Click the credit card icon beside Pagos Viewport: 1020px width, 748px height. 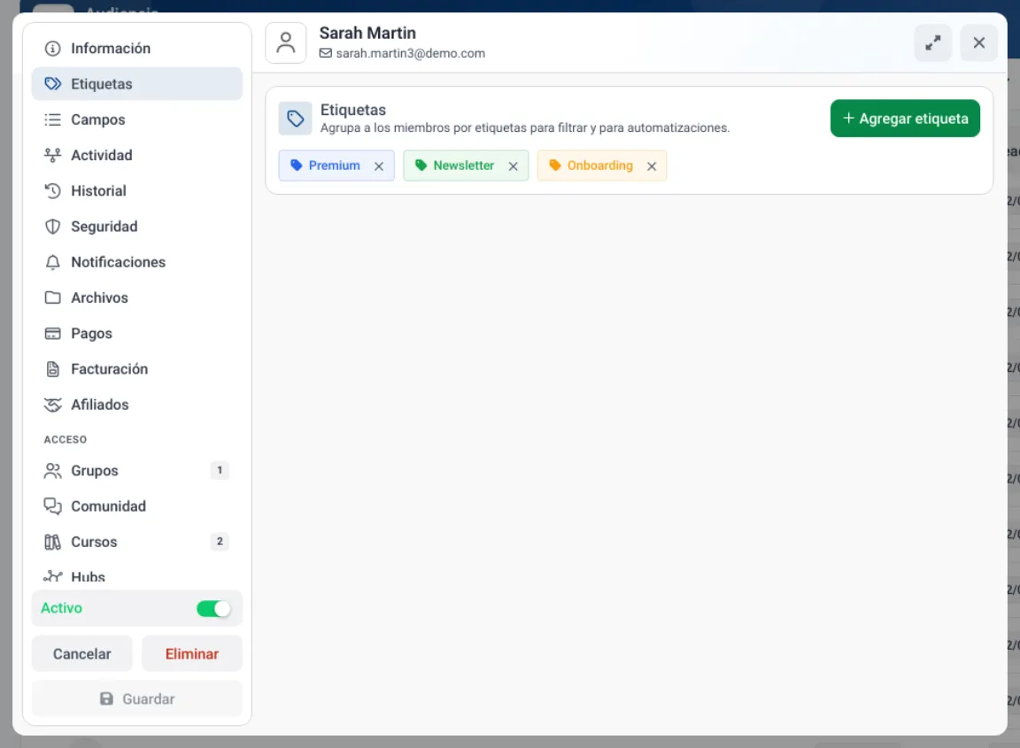click(53, 334)
